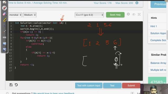Select the laser pointer tool
This screenshot has height=94, width=168.
coord(4,31)
